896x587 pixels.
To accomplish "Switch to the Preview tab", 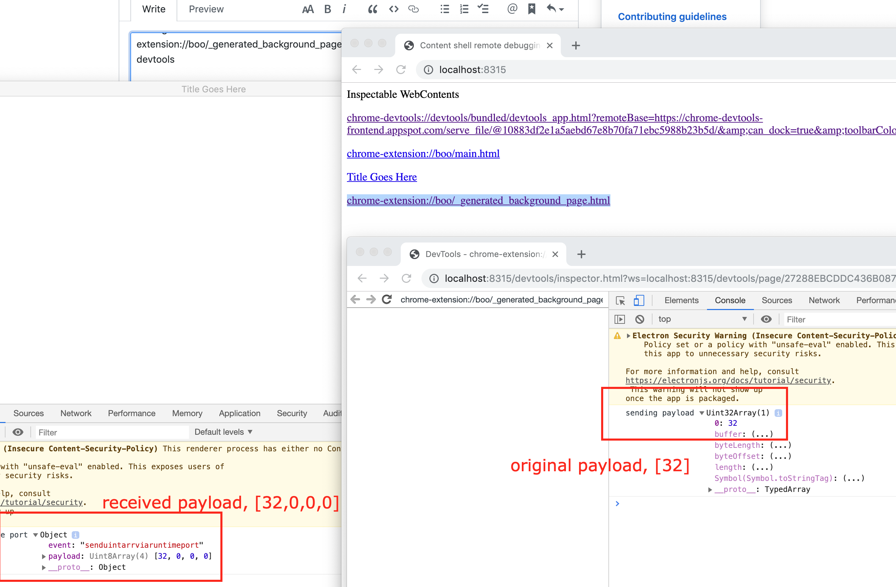I will (x=206, y=9).
